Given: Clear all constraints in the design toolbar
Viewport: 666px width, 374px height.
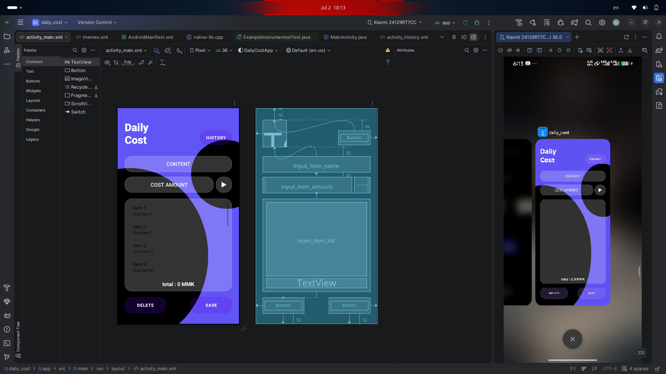Looking at the screenshot, I should tap(142, 62).
